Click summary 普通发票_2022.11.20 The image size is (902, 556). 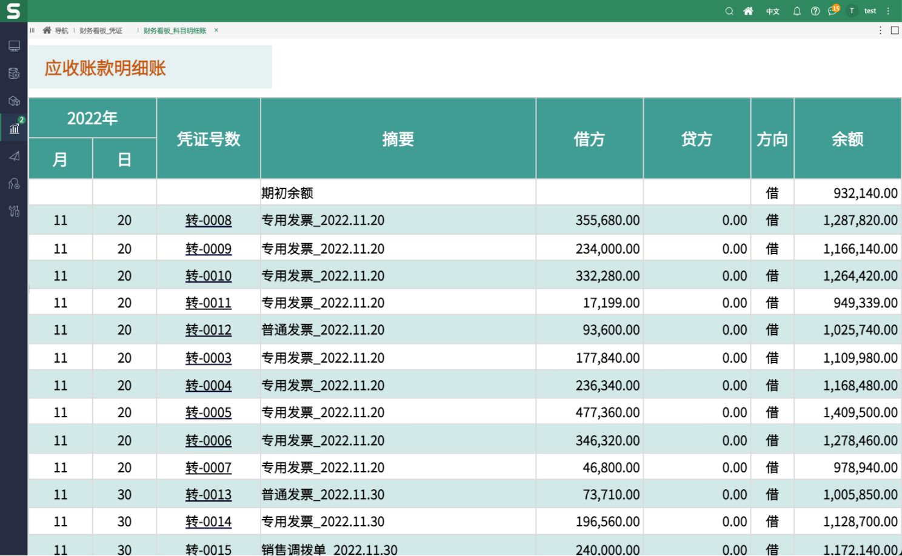(x=323, y=330)
